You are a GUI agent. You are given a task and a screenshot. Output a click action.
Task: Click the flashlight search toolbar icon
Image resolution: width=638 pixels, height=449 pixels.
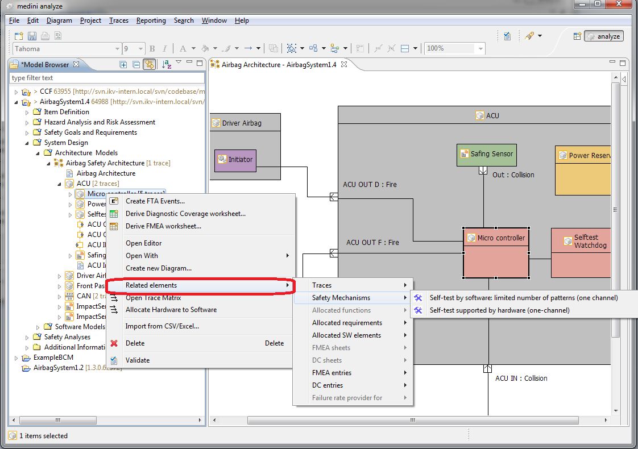[529, 36]
